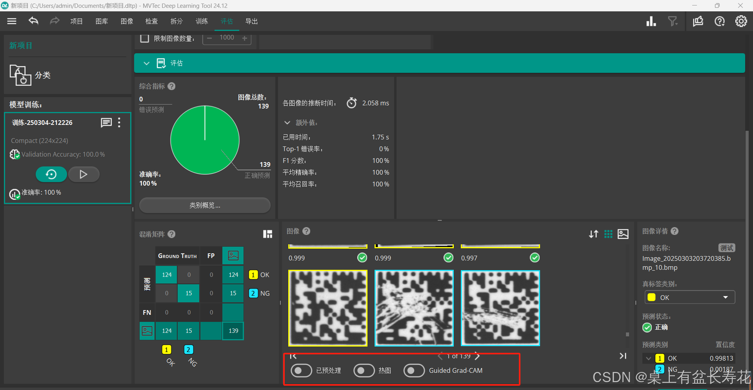Show help for 混淆矩阵
The height and width of the screenshot is (390, 753).
(x=171, y=234)
